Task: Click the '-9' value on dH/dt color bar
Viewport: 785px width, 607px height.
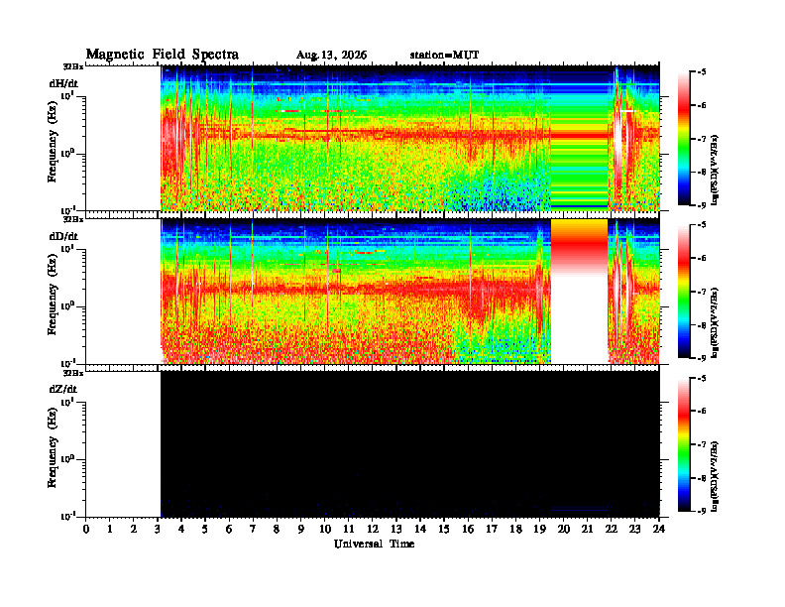Action: click(x=702, y=205)
